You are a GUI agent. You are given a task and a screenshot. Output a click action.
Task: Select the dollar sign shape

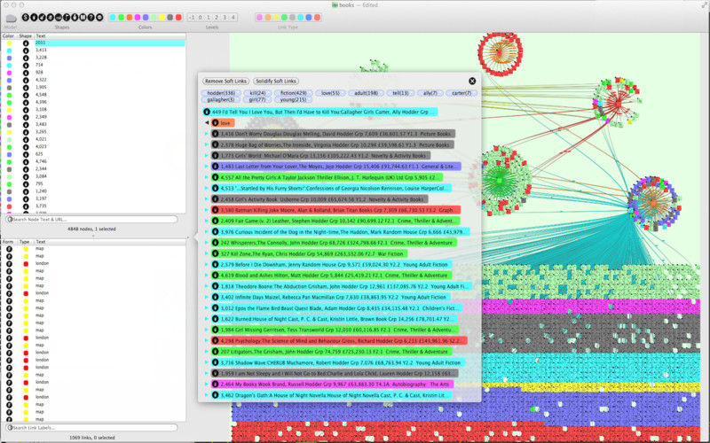point(26,17)
